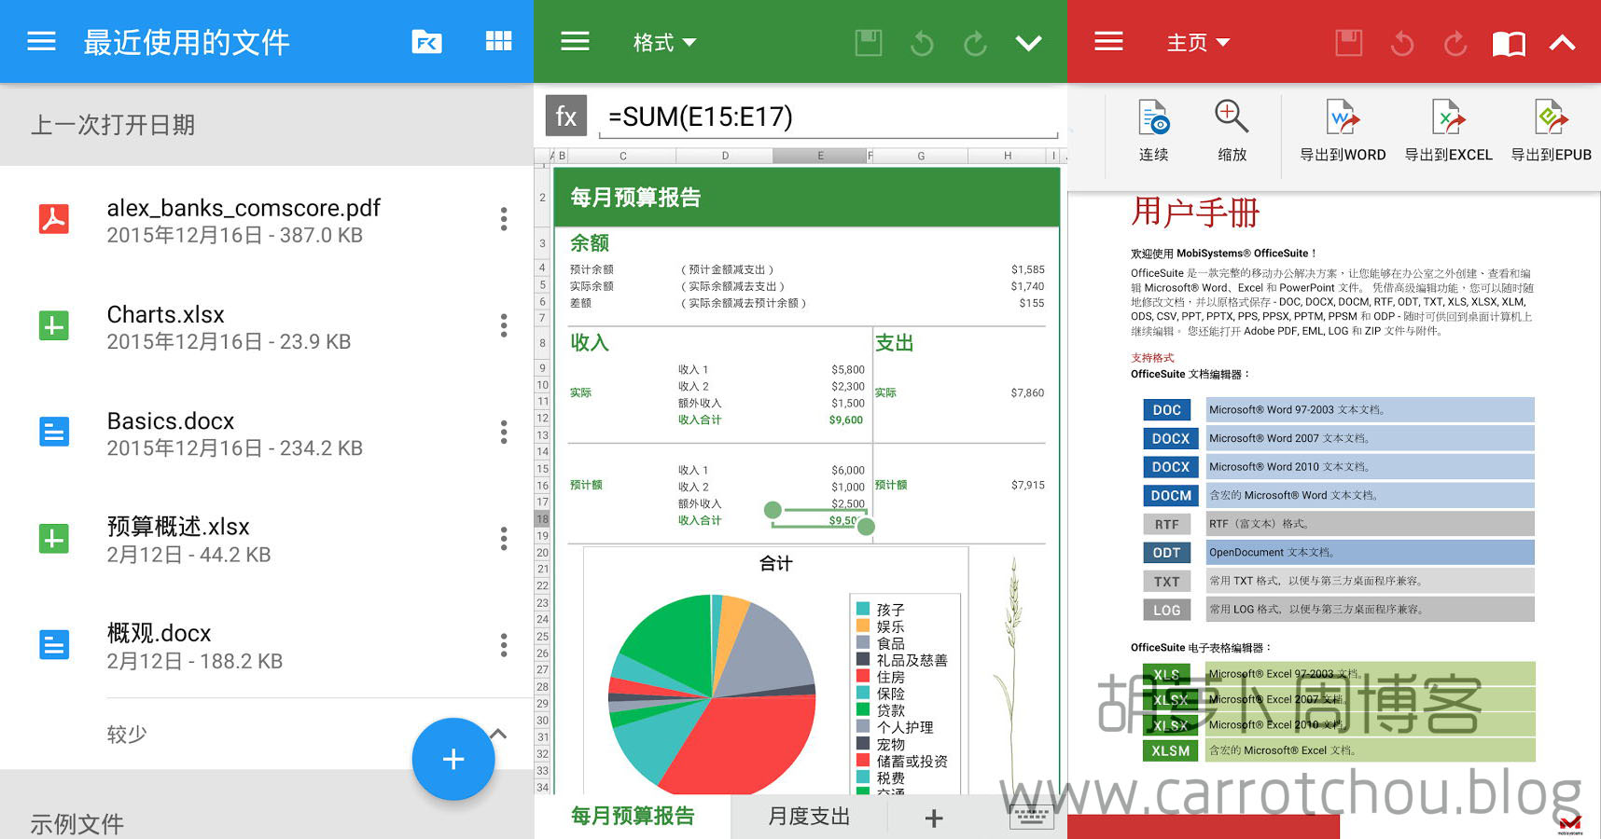Open the 主页 dropdown menu
This screenshot has width=1601, height=839.
1198,43
